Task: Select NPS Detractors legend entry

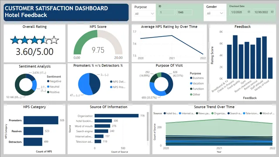Action: coord(118,82)
